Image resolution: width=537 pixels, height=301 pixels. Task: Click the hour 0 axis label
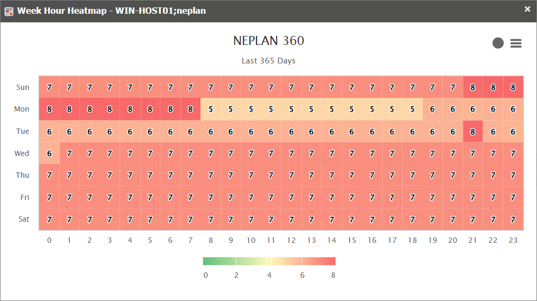tap(49, 240)
